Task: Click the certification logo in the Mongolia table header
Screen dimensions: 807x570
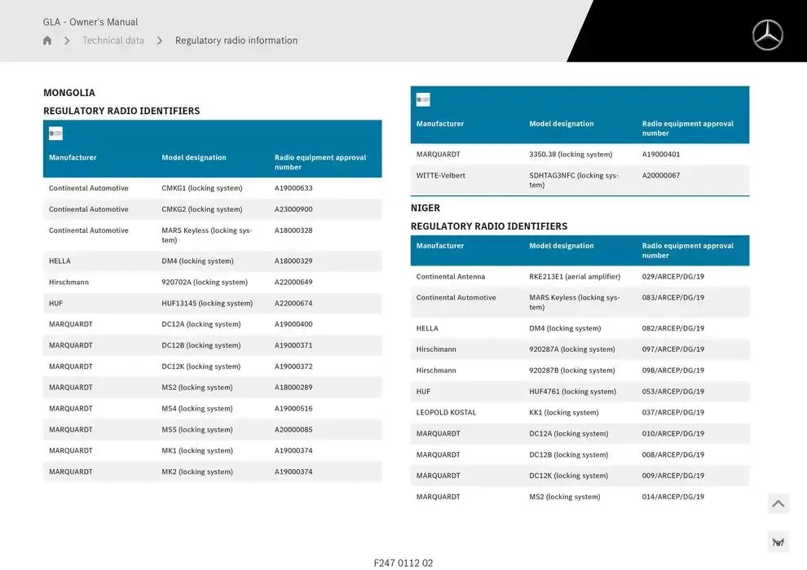Action: (x=55, y=134)
